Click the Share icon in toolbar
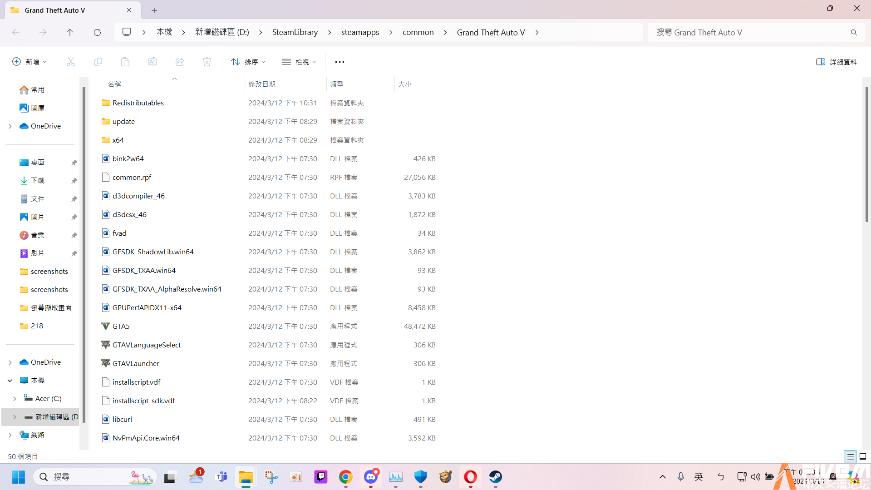Image resolution: width=871 pixels, height=490 pixels. [x=180, y=62]
